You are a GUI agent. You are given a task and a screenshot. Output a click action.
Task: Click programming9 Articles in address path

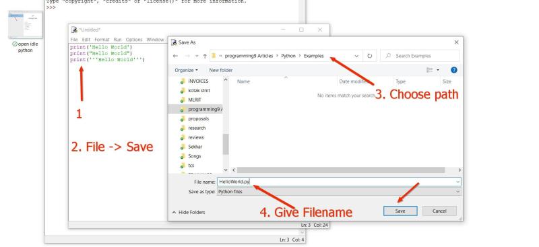(x=249, y=56)
